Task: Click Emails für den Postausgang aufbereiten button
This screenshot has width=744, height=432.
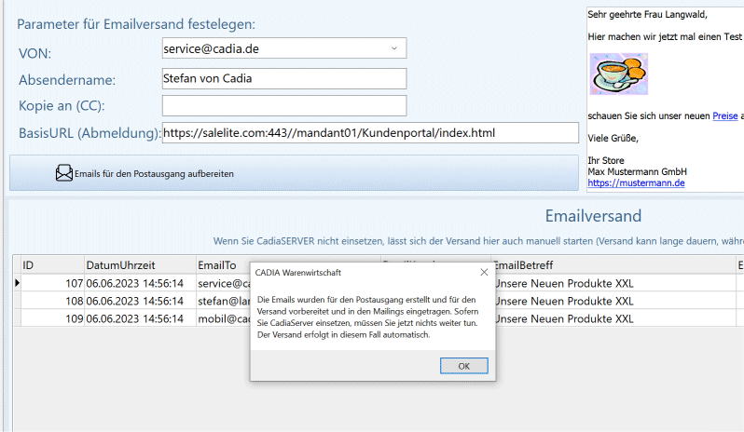Action: pos(294,173)
